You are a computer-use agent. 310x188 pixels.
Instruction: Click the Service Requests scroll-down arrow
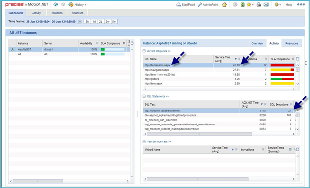[x=298, y=84]
